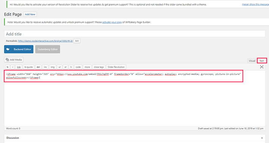Click the Discussion panel heading

[13, 138]
